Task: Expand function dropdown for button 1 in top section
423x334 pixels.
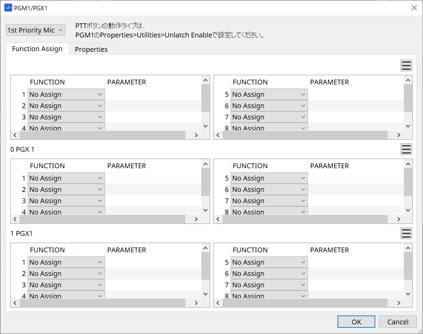Action: [66, 94]
